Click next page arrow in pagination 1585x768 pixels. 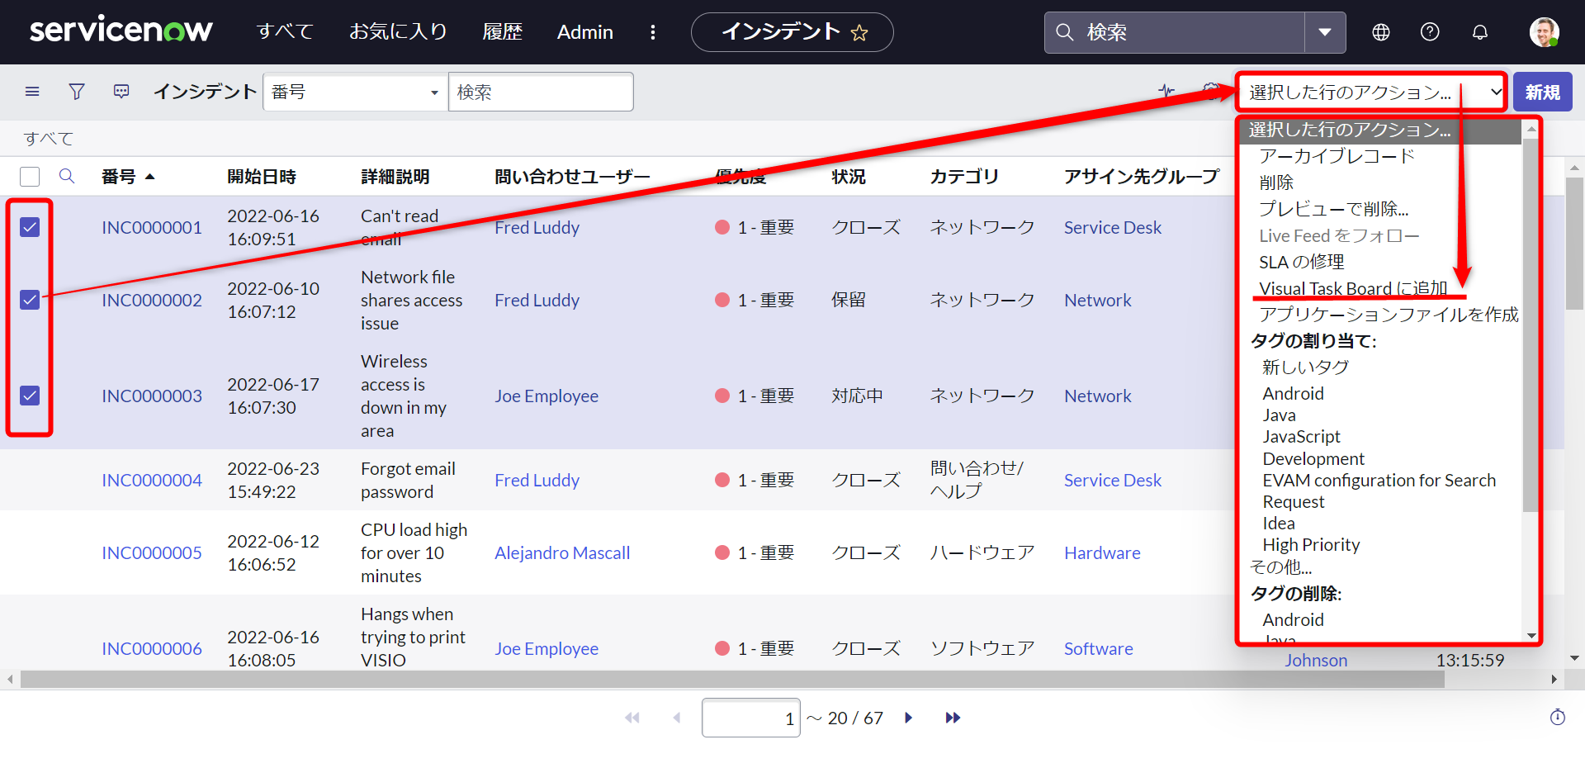pos(909,718)
